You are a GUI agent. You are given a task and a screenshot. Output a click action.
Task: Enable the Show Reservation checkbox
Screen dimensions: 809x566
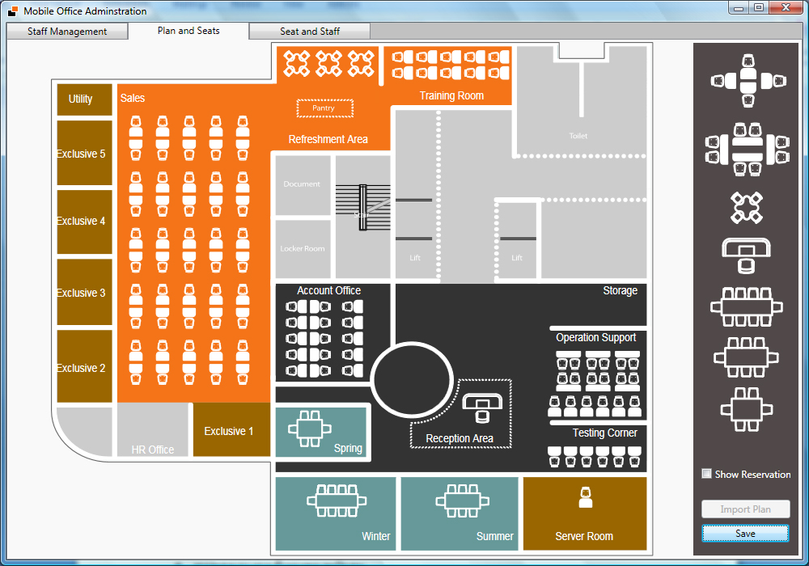pyautogui.click(x=707, y=474)
